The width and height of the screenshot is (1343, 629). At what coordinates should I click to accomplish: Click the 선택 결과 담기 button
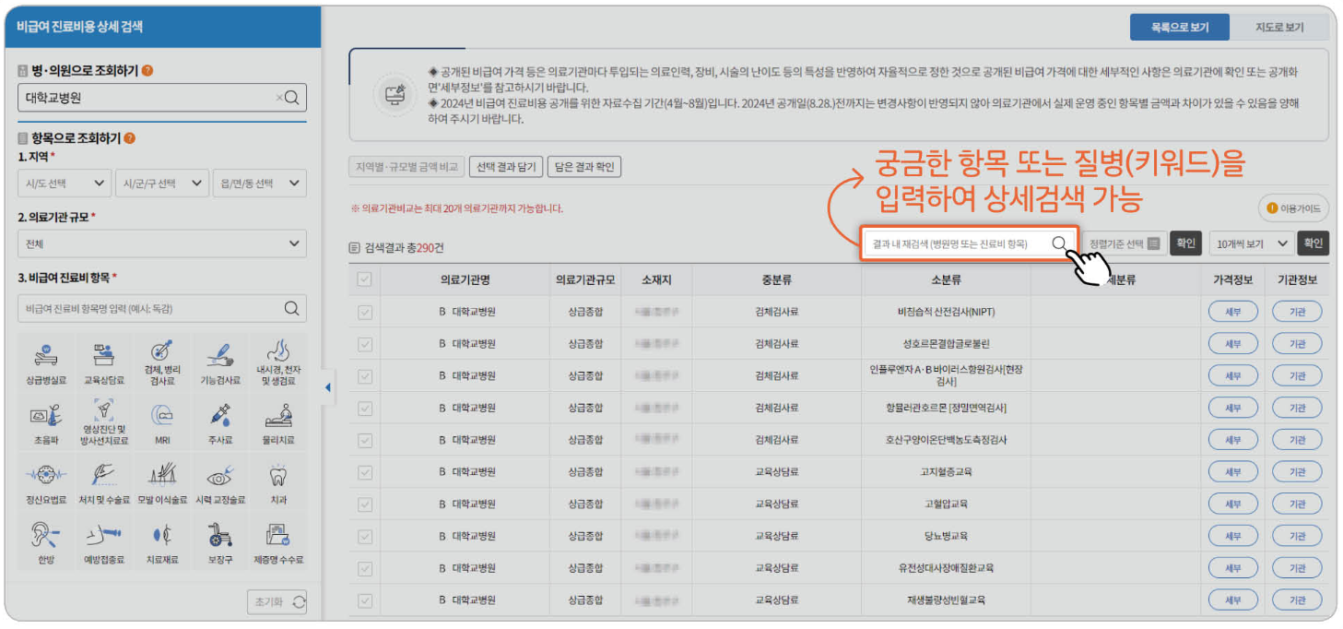coord(505,167)
